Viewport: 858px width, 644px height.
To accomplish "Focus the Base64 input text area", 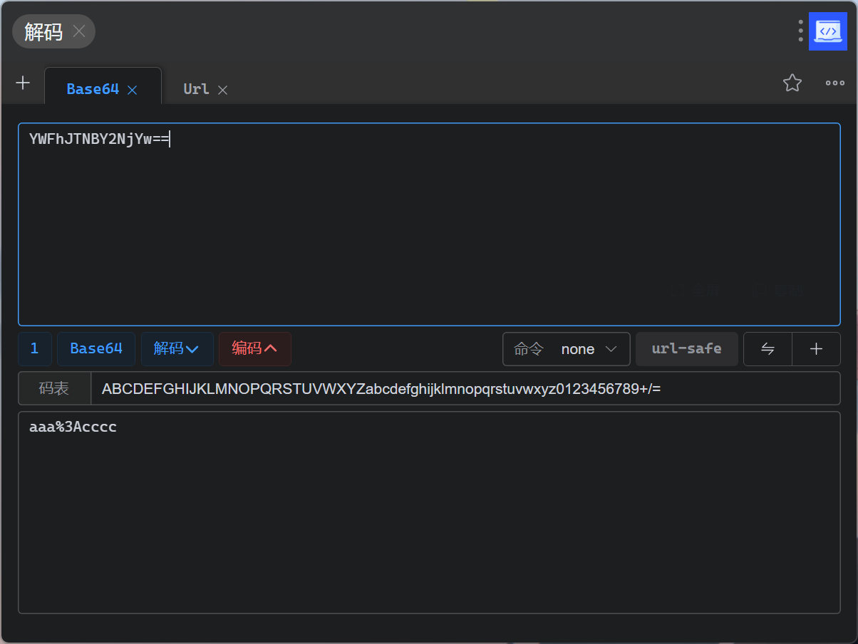I will click(x=429, y=224).
